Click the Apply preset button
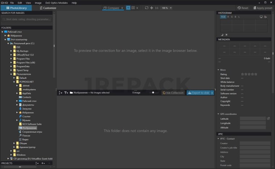Image resolution: width=275 pixels, height=169 pixels. coord(263,8)
